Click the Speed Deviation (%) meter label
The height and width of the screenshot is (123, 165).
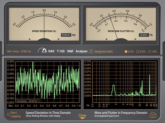pos(44,31)
